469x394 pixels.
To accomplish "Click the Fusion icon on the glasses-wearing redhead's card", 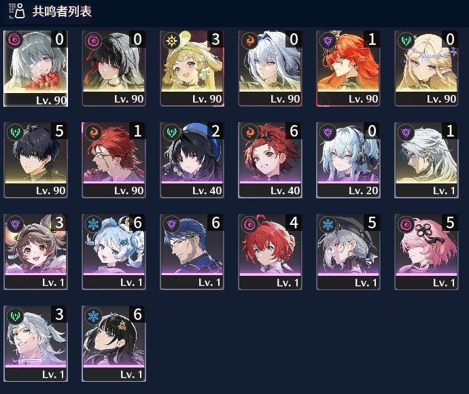I will click(93, 132).
